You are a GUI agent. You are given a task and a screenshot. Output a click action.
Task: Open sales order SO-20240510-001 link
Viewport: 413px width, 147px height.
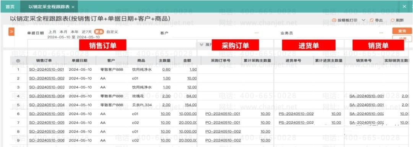tap(46, 69)
